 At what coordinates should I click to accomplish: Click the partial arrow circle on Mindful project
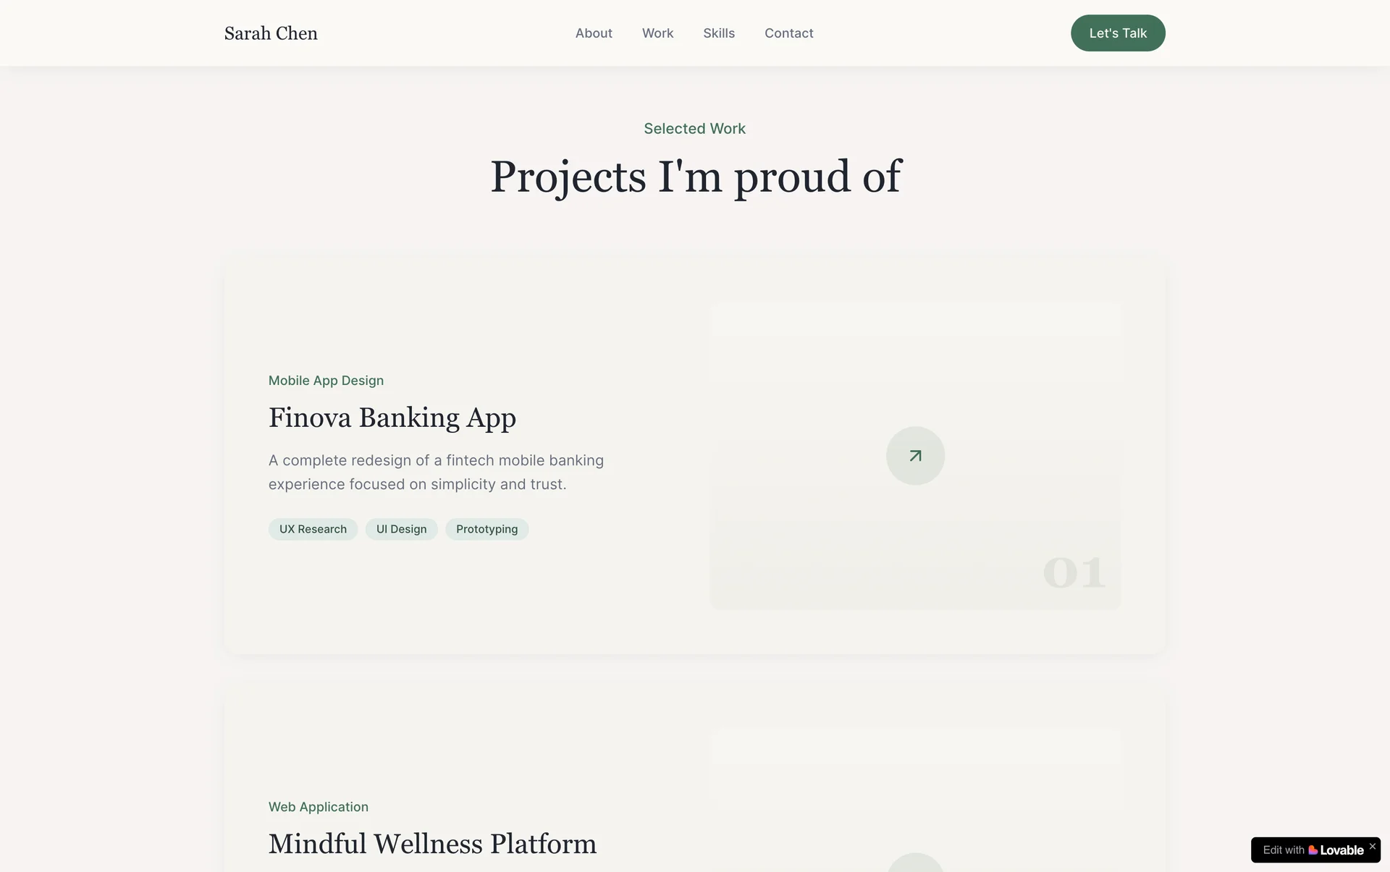915,863
